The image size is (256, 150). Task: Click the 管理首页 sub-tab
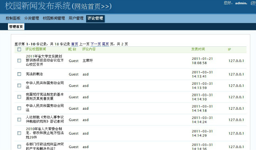[16, 27]
